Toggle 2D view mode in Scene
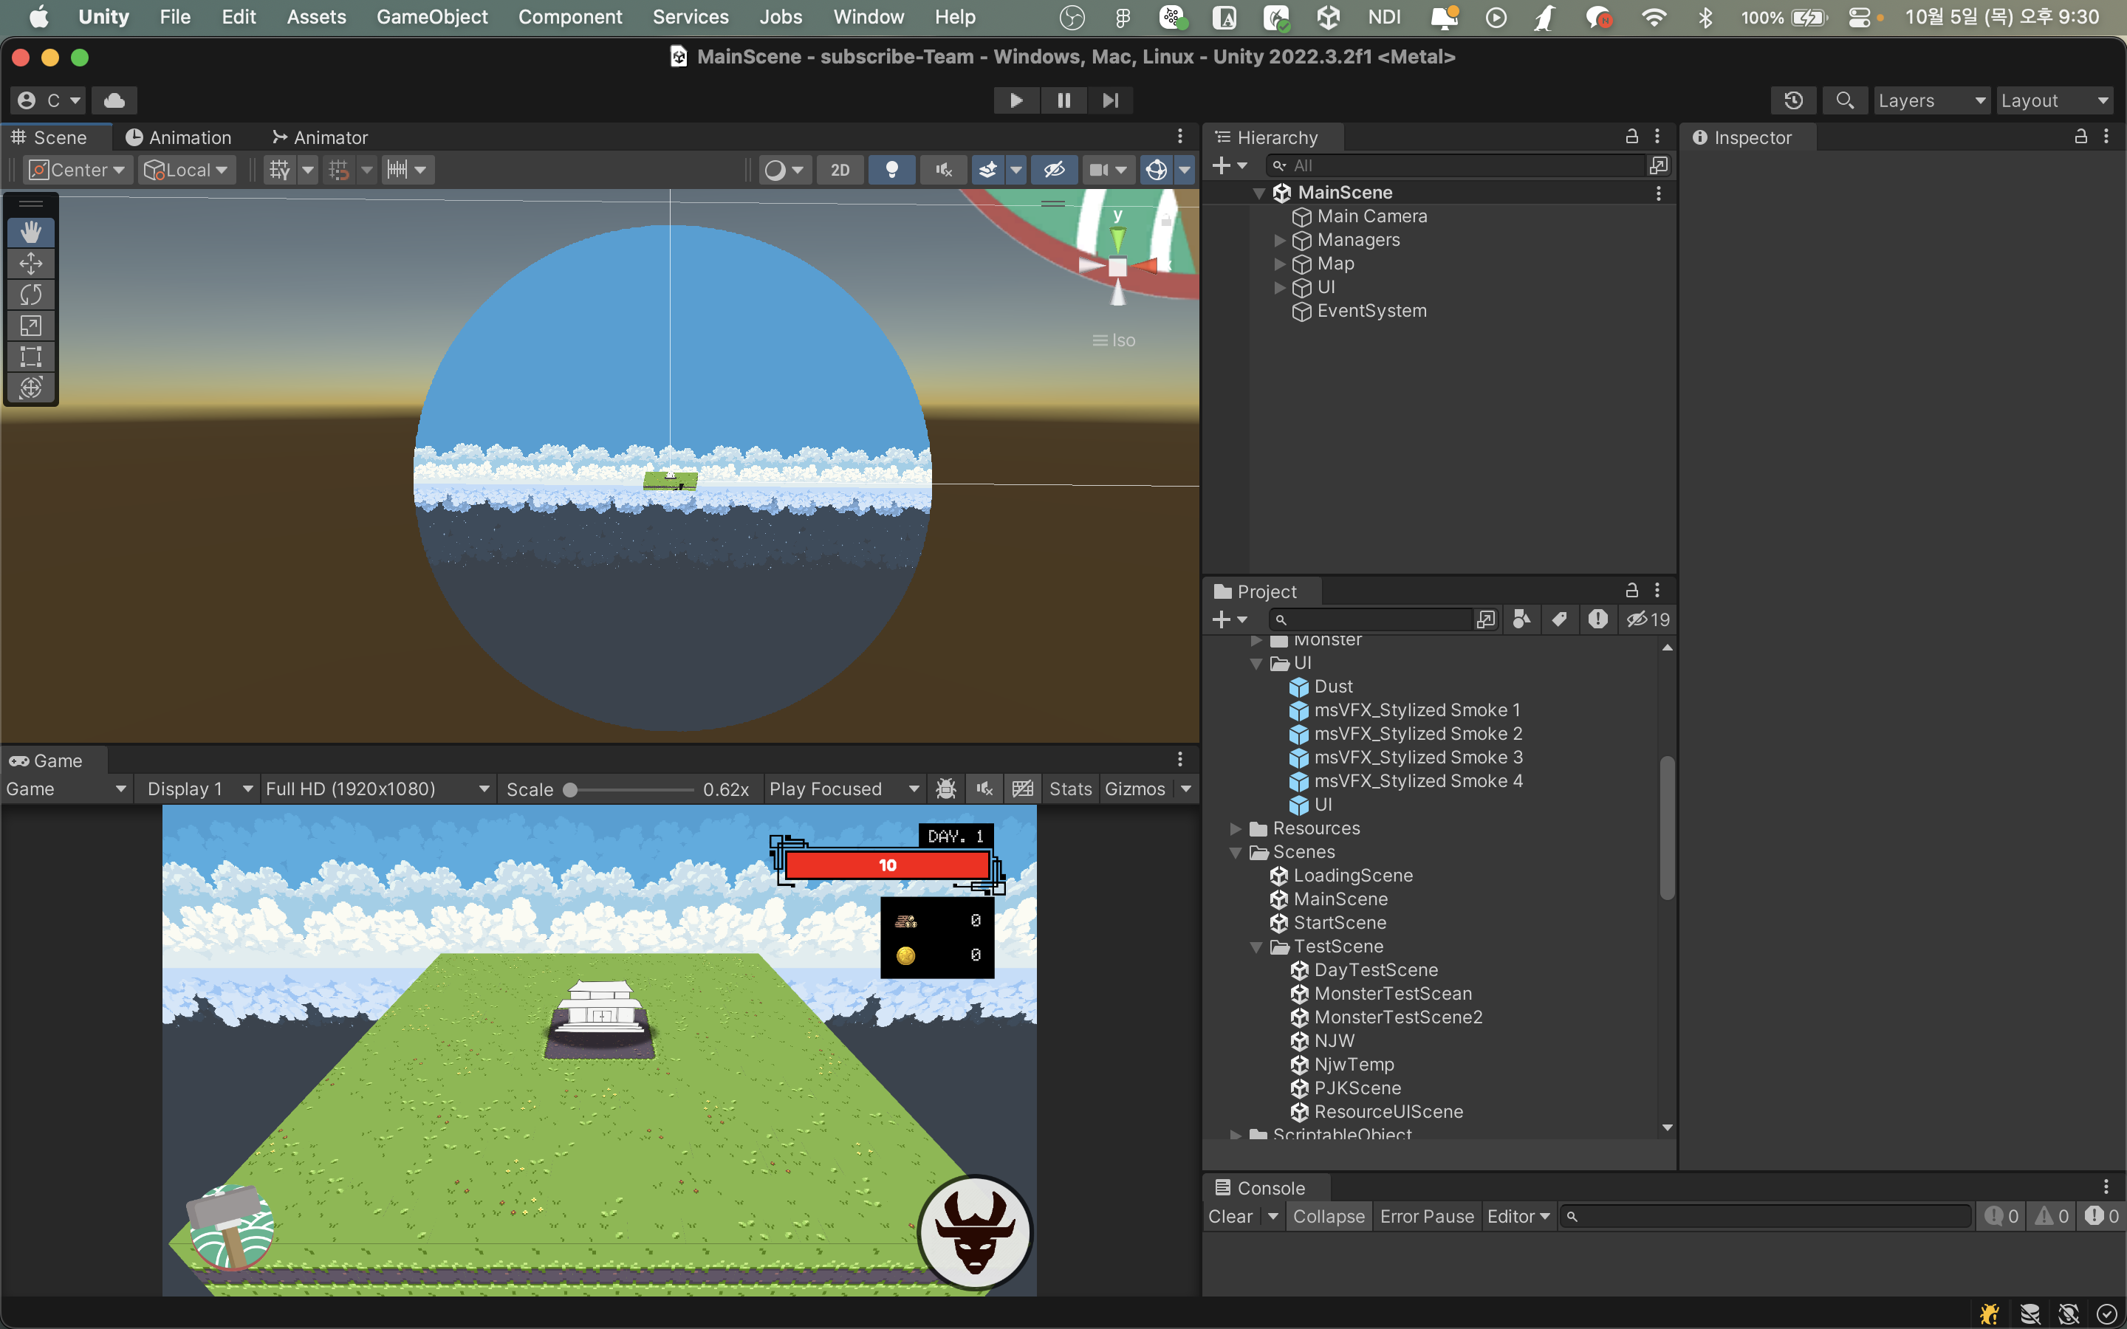 pos(840,170)
